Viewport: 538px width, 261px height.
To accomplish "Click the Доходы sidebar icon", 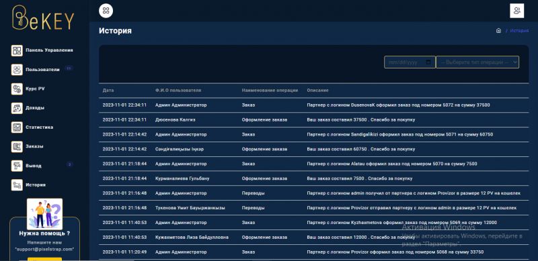I will point(17,108).
